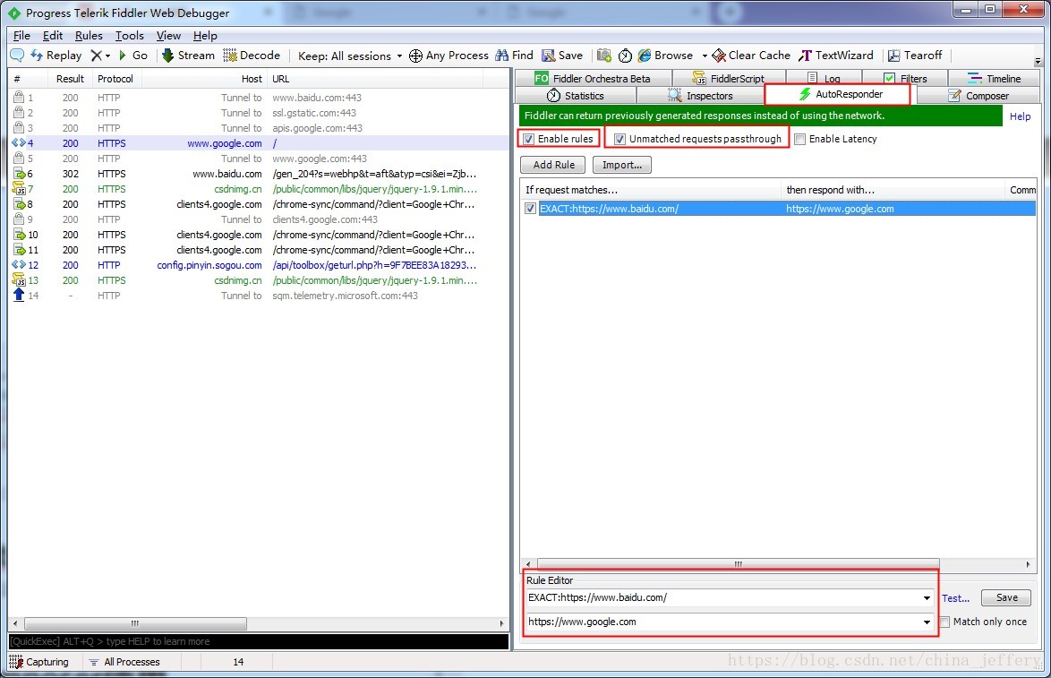The image size is (1051, 678).
Task: Click the timer clock toolbar icon
Action: (625, 55)
